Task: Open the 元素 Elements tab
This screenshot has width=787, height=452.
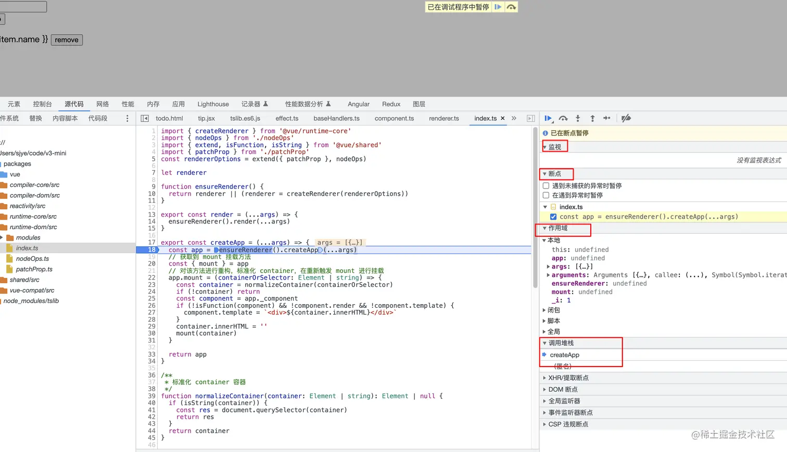Action: pyautogui.click(x=14, y=104)
